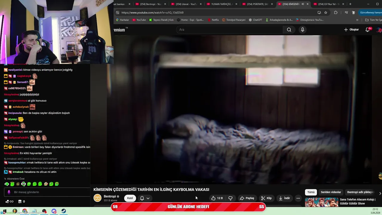Open the channel notification bell dropdown
The image size is (382, 215).
coord(145,198)
